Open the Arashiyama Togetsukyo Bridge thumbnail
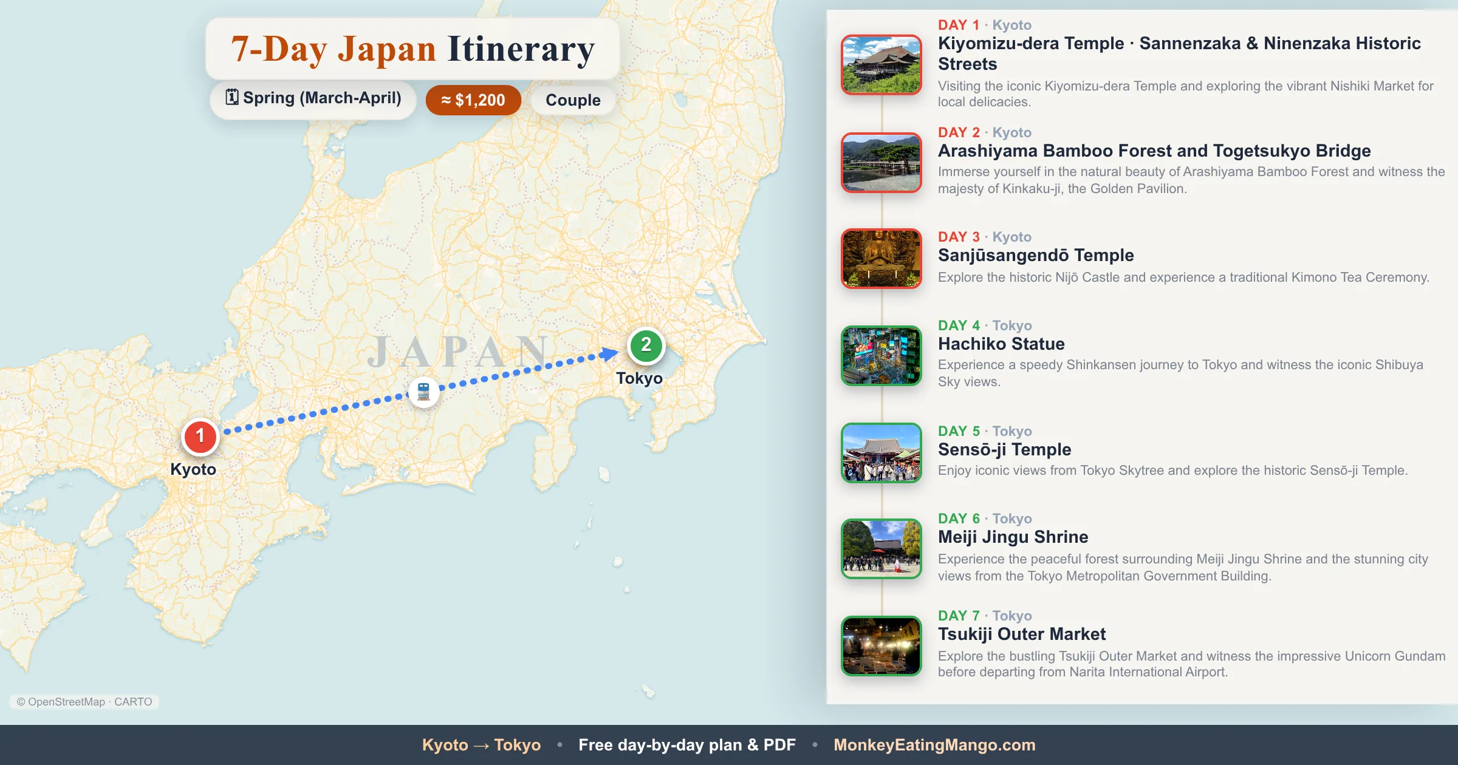 click(x=881, y=163)
